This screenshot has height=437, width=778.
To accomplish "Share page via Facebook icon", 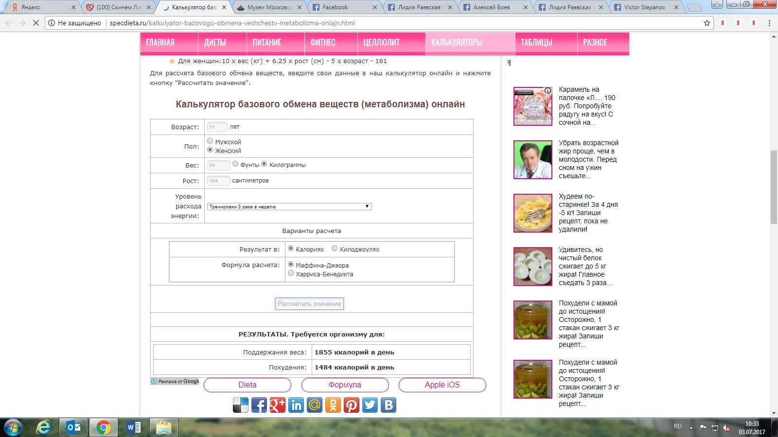I will 259,405.
